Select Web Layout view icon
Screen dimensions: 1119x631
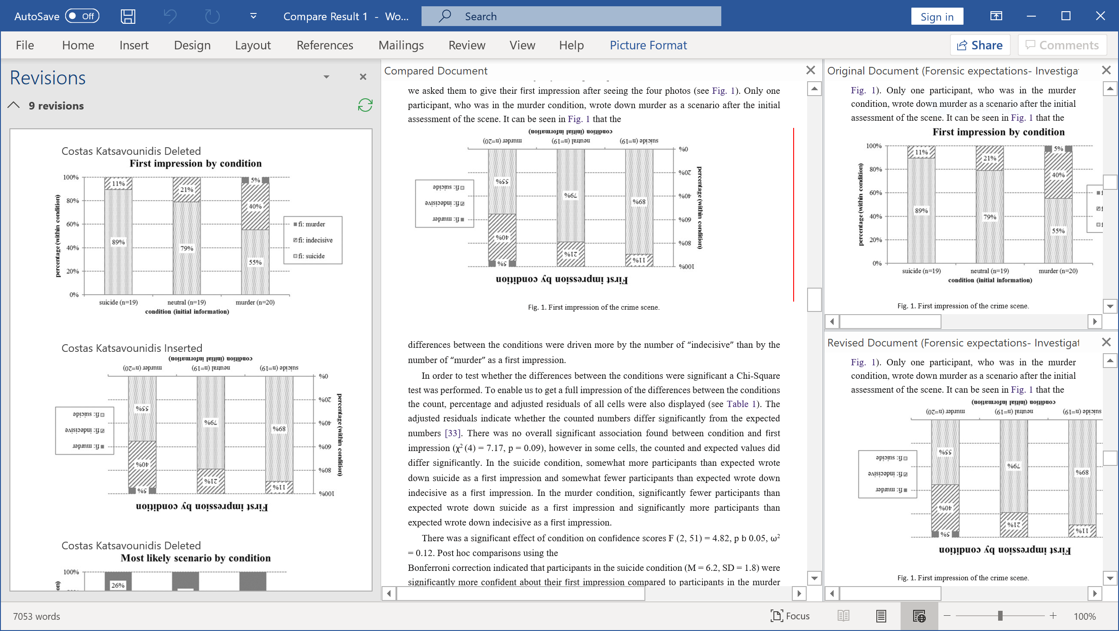(919, 616)
